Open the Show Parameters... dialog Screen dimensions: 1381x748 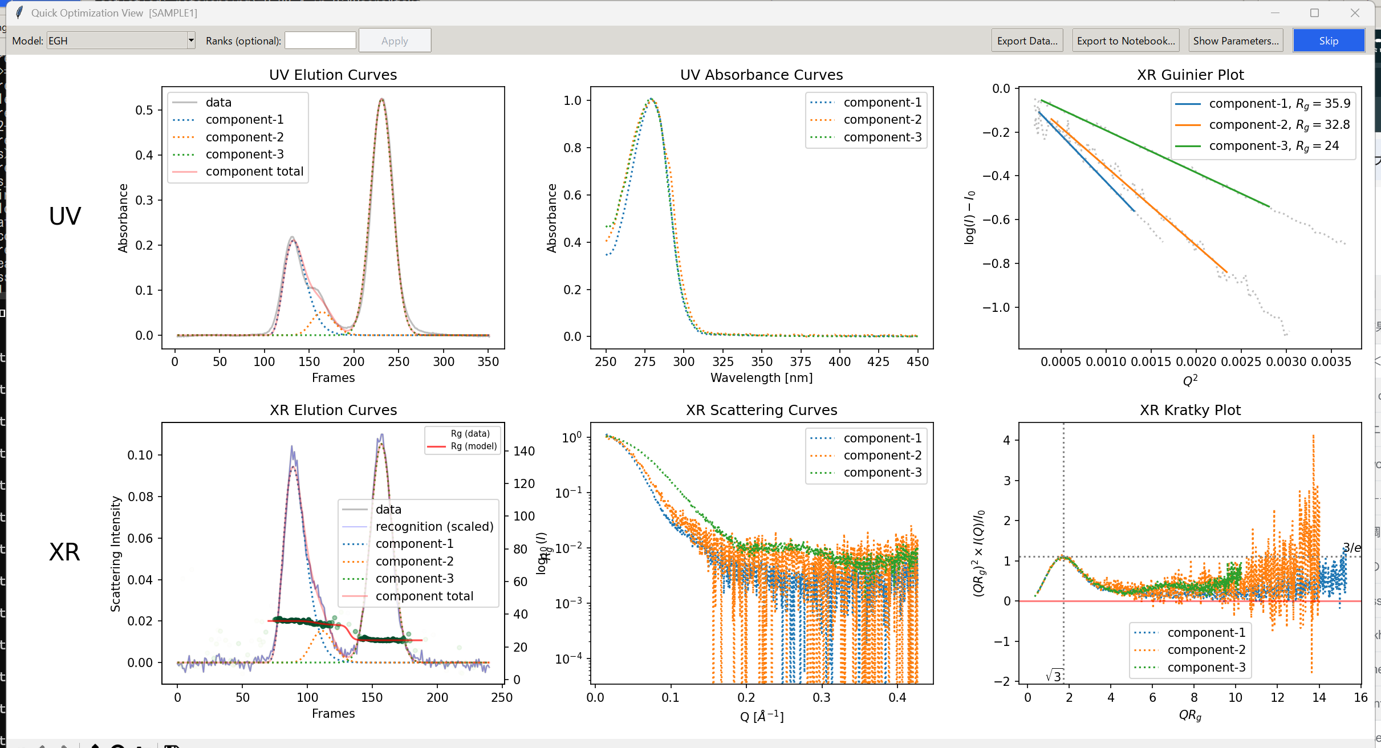(x=1236, y=40)
